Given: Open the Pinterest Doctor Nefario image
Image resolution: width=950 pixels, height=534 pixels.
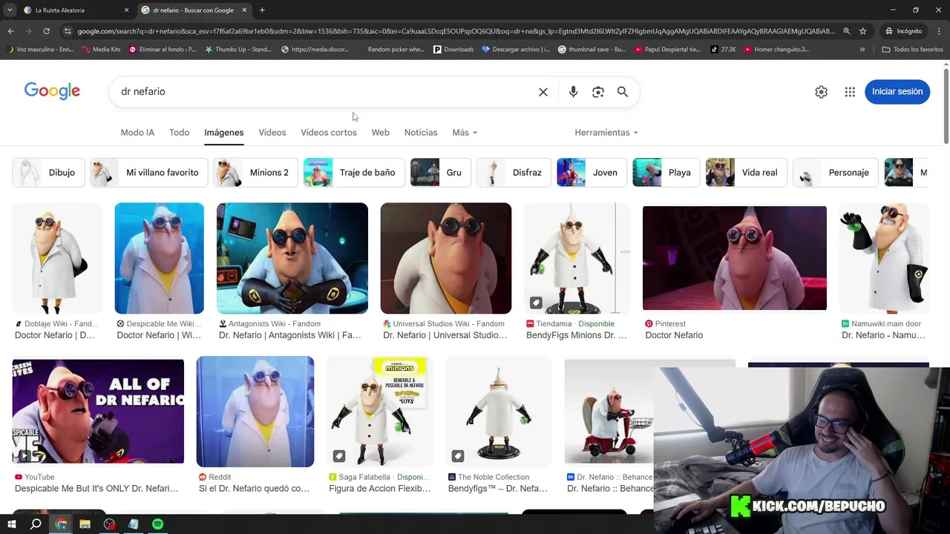Looking at the screenshot, I should pyautogui.click(x=735, y=258).
